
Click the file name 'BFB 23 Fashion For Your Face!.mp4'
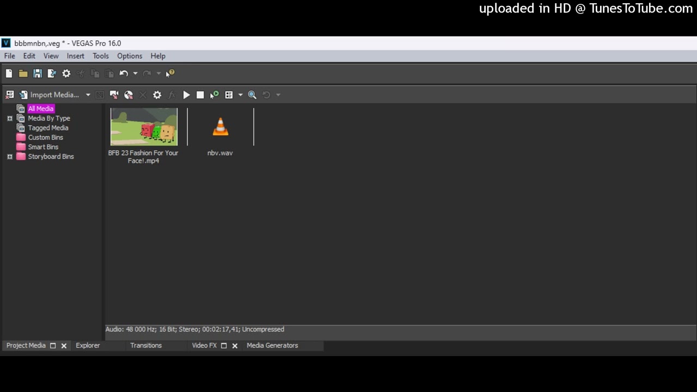tap(143, 157)
